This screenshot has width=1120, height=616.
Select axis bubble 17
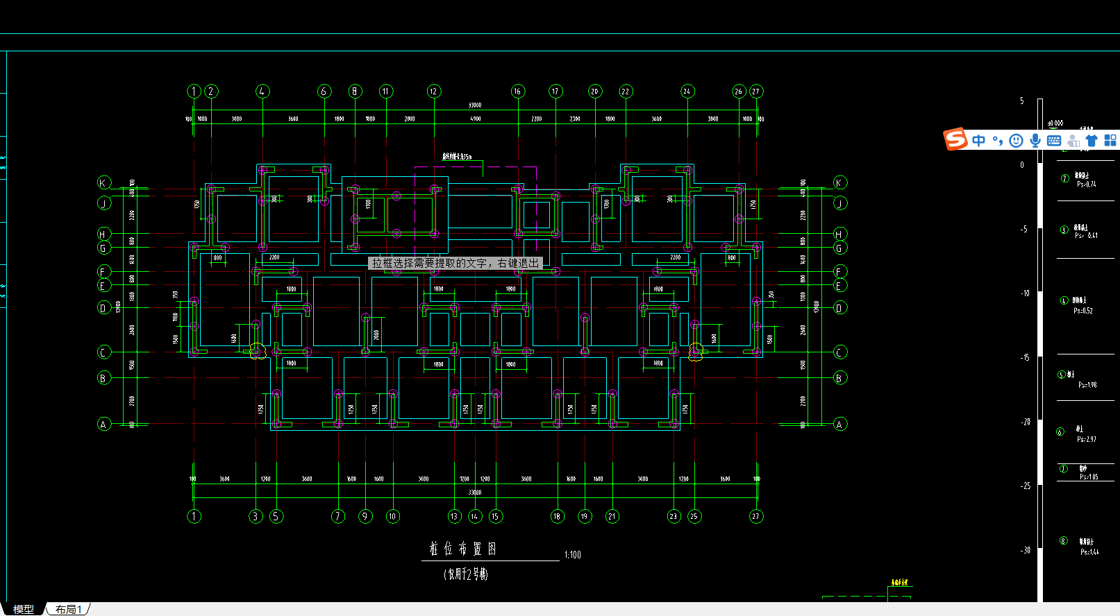555,91
